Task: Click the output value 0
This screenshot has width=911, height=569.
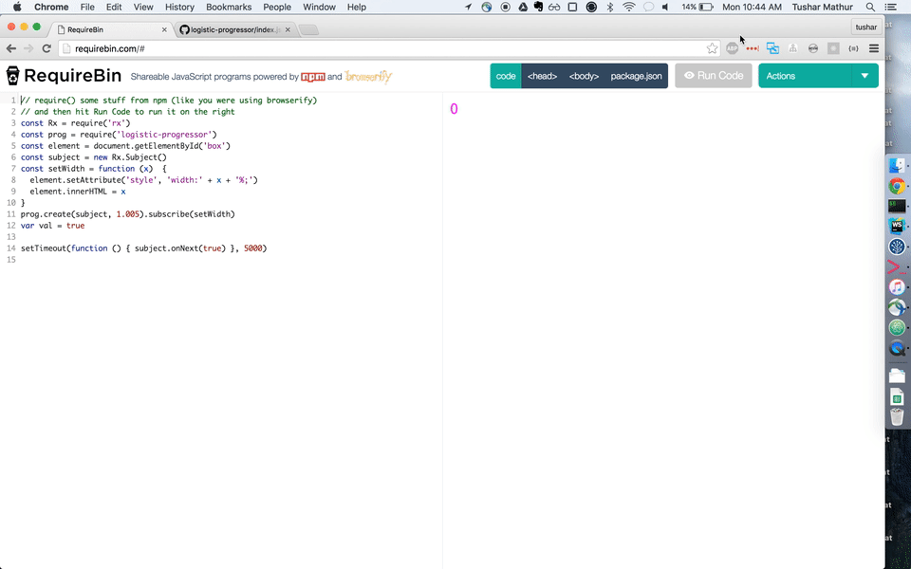Action: (454, 108)
